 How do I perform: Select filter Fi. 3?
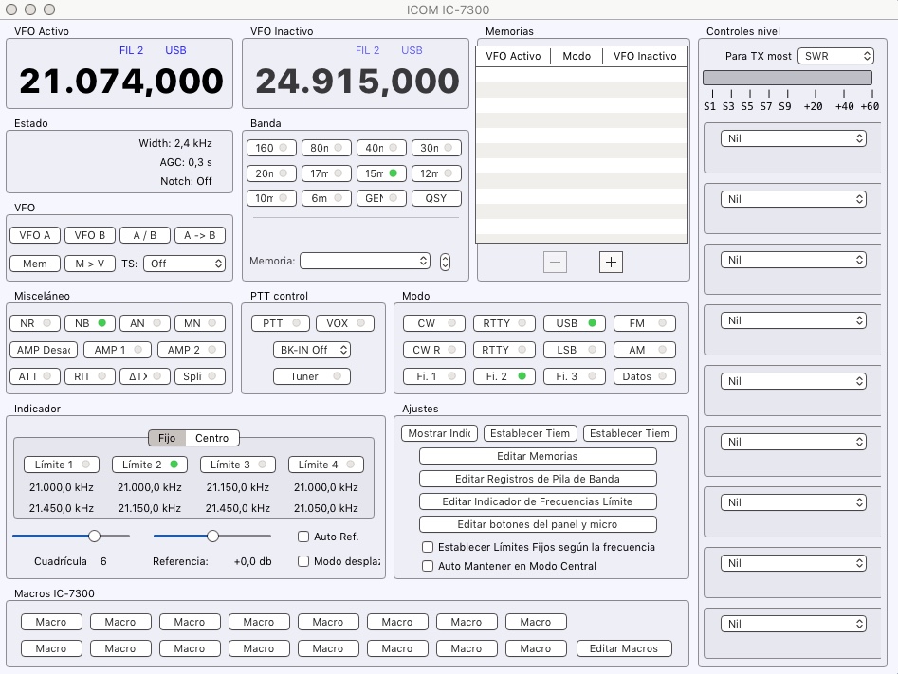pos(574,376)
